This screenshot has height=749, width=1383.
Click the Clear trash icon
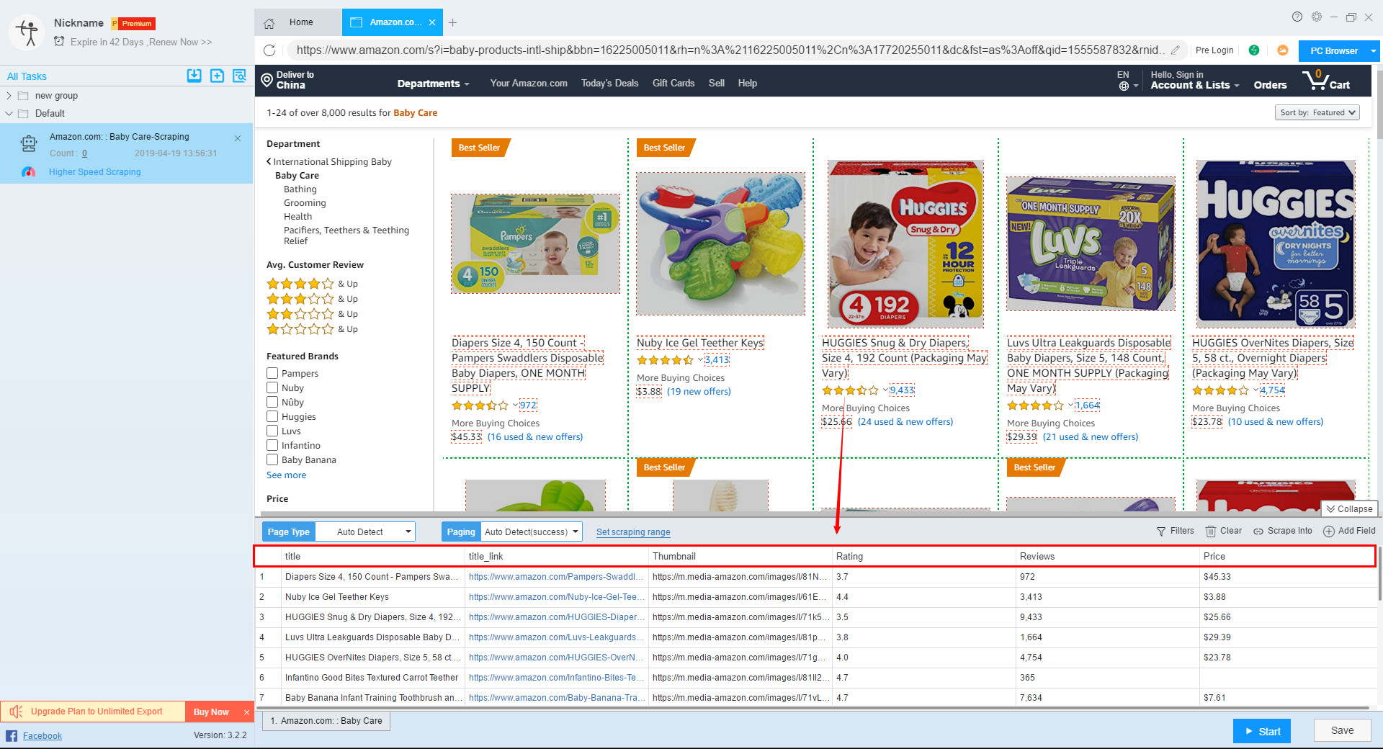(1211, 532)
